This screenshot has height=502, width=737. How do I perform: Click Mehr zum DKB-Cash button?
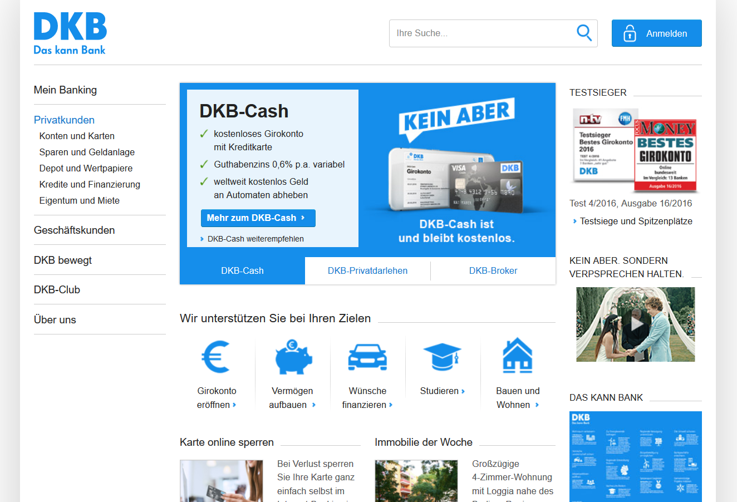click(258, 218)
